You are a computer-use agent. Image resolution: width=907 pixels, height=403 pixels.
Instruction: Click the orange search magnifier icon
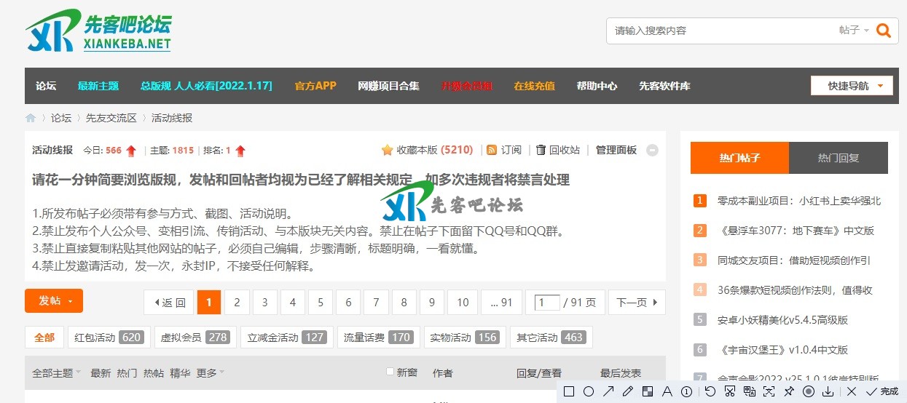883,31
